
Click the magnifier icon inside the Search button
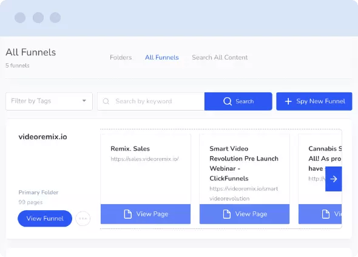tap(228, 101)
